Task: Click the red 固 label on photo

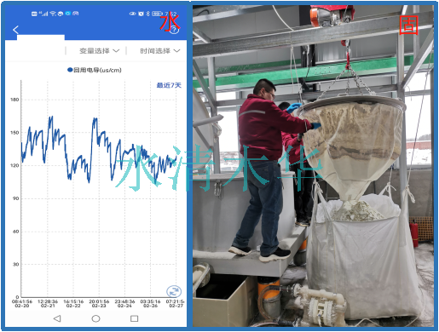Action: (x=409, y=26)
